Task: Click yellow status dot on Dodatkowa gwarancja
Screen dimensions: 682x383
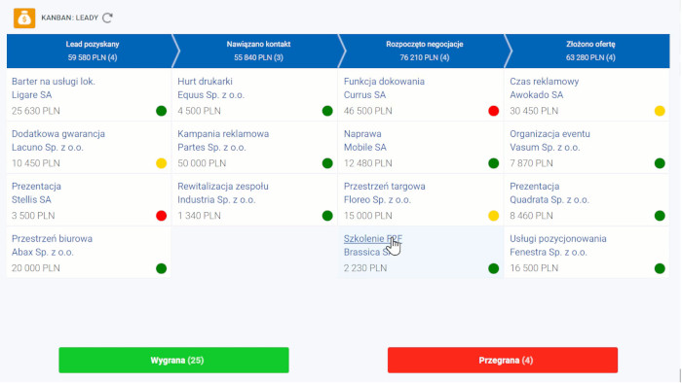Action: (162, 163)
